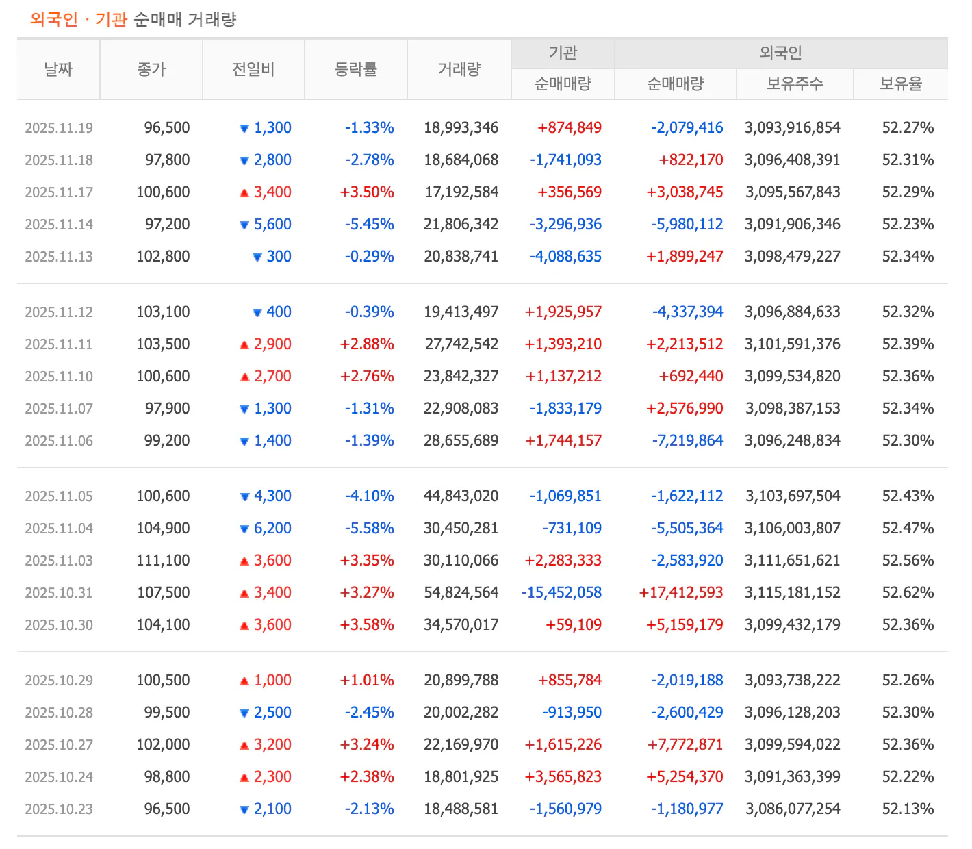Click the red up arrow in the 2025.11.11 row
Viewport: 972px width, 849px height.
(244, 345)
